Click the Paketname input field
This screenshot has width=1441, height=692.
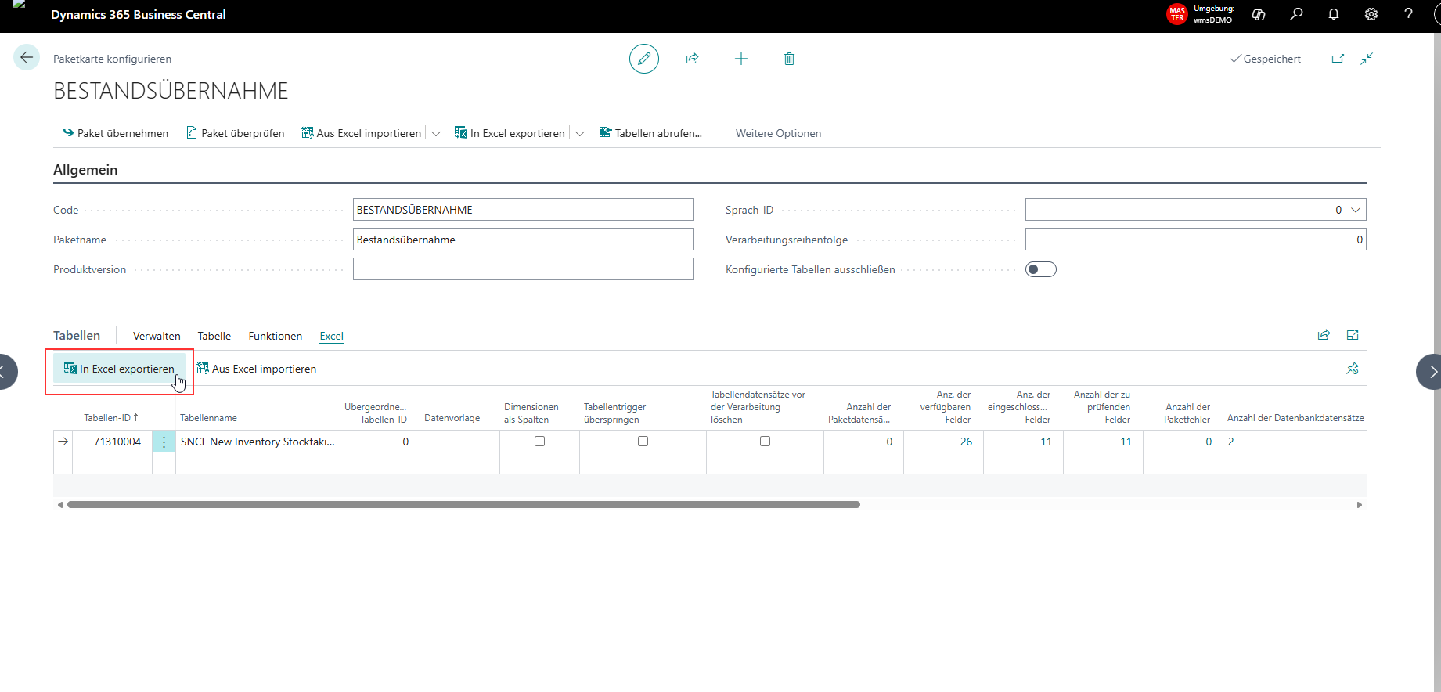pos(524,240)
